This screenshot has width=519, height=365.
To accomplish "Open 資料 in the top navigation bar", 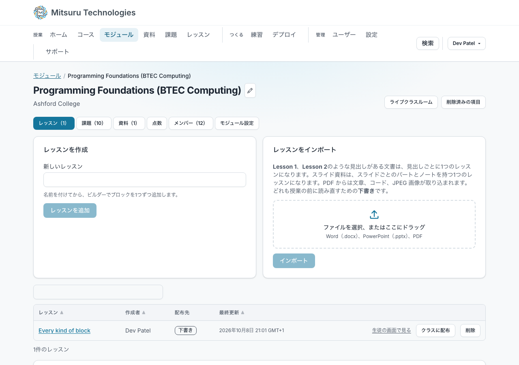I will 149,35.
